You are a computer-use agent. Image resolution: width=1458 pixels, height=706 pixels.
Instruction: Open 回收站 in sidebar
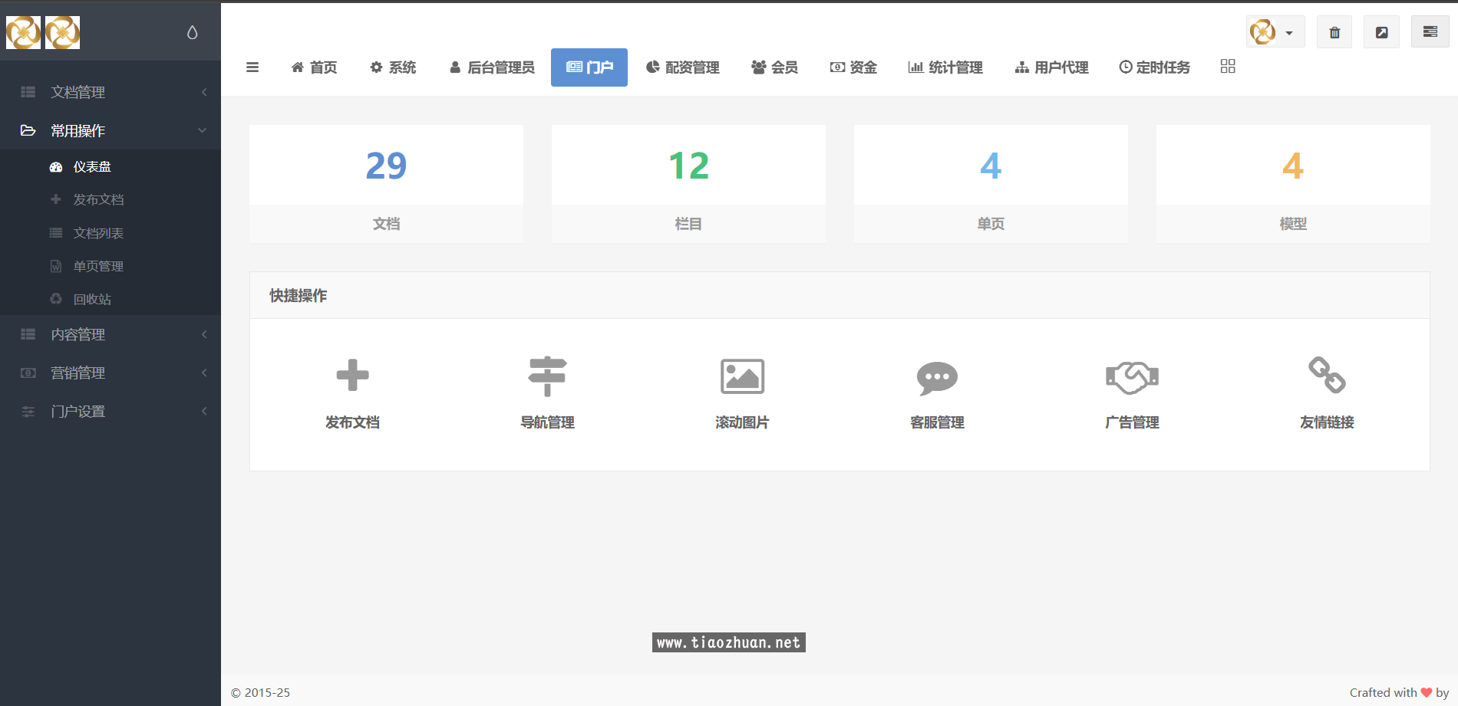click(x=92, y=299)
